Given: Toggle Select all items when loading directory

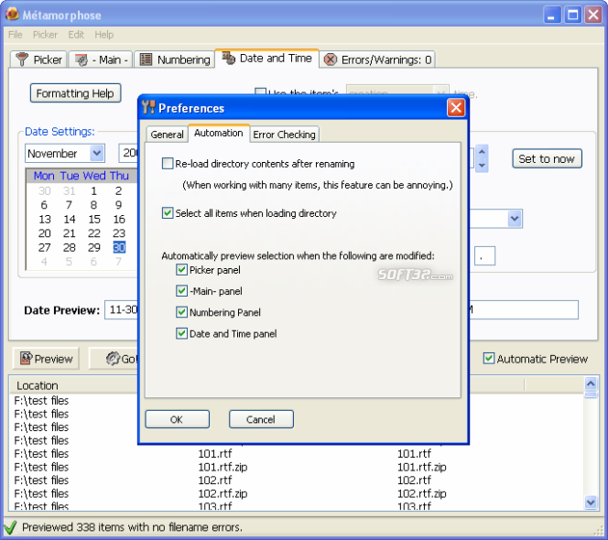Looking at the screenshot, I should tap(168, 213).
